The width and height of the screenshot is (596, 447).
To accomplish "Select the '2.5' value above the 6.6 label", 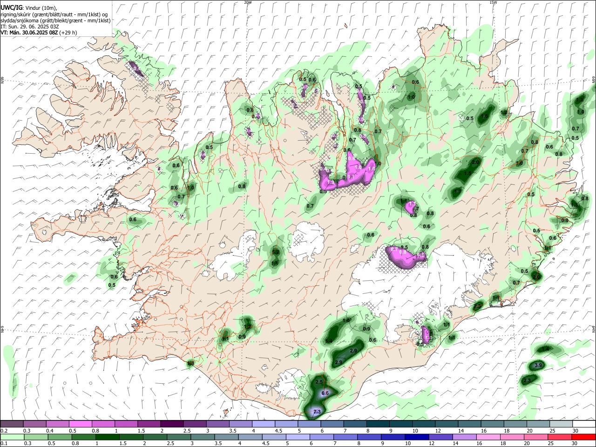I will [319, 382].
